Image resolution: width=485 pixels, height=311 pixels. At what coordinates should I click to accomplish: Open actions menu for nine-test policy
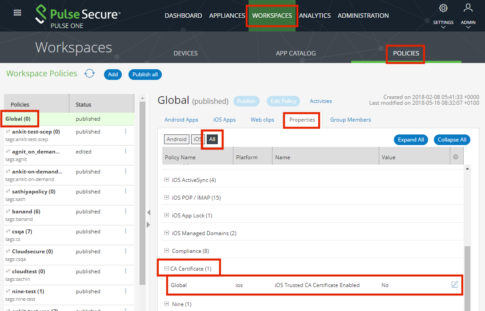click(125, 291)
